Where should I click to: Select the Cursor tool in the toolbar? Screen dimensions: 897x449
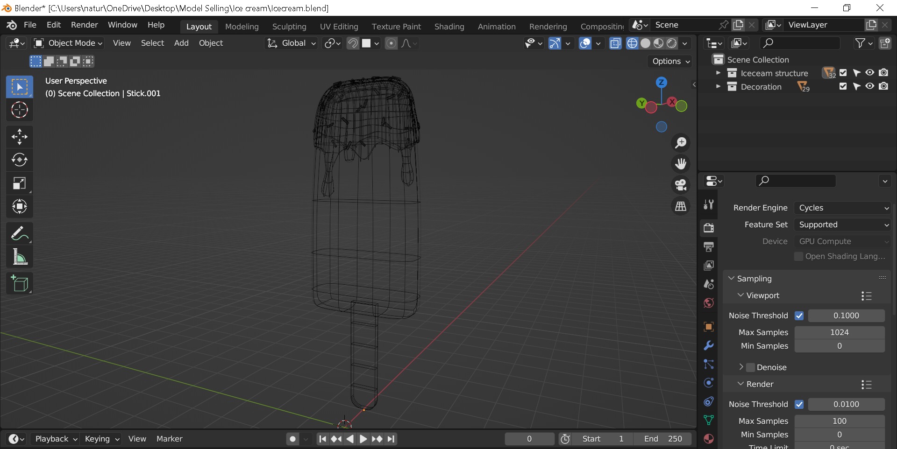click(x=19, y=110)
